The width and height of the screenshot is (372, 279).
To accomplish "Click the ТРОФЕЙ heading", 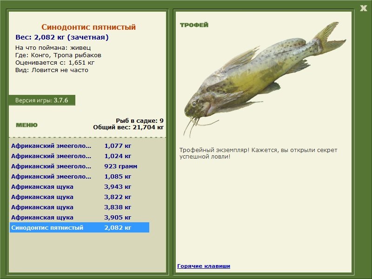I will (194, 25).
